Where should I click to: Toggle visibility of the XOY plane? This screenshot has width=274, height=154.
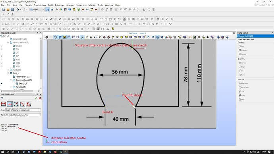pyautogui.click(x=2, y=66)
